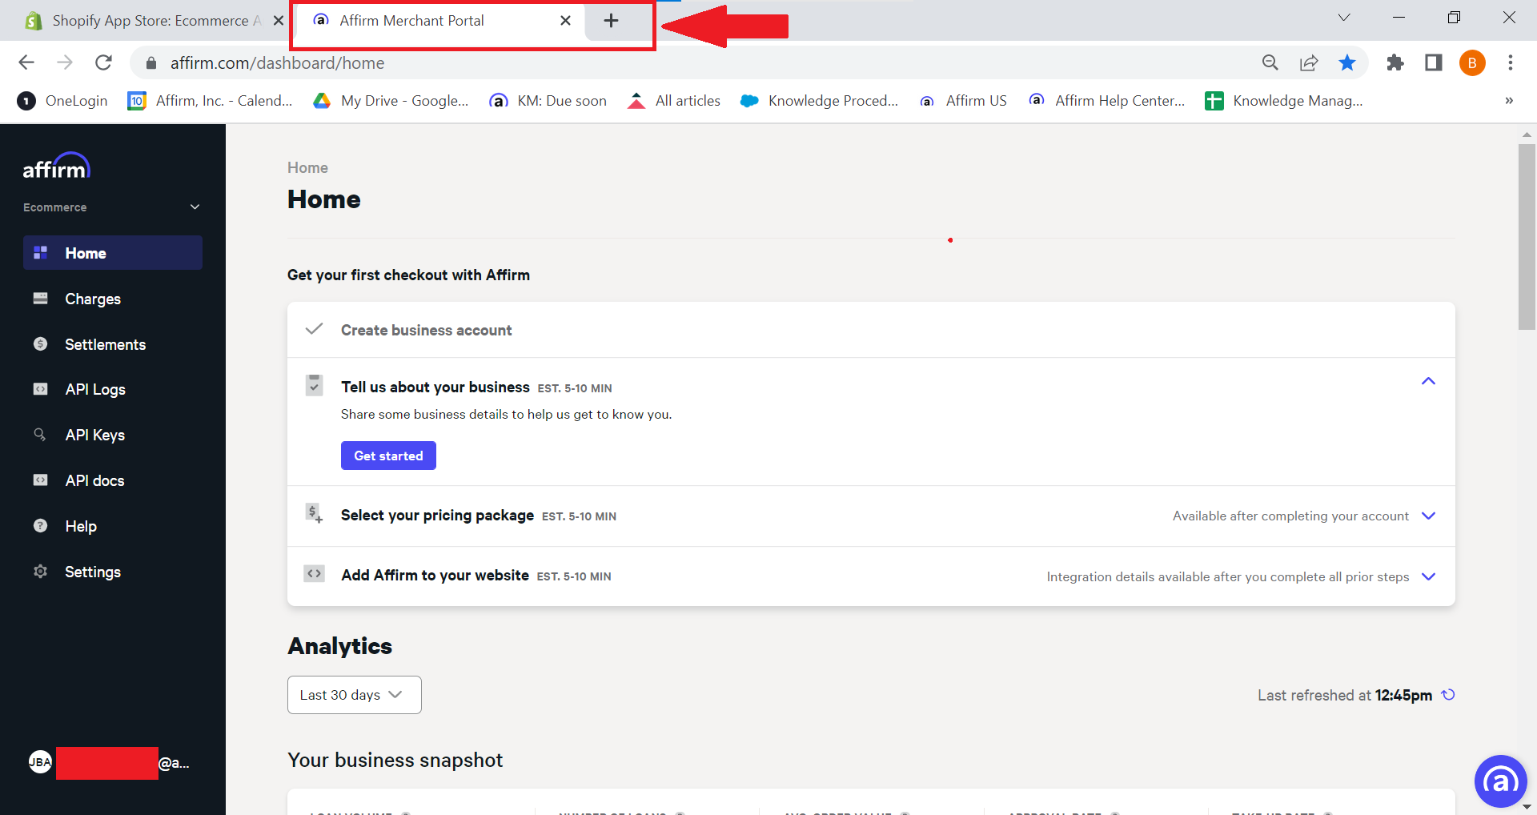1537x815 pixels.
Task: Click the page vertical scrollbar thumb
Action: click(x=1527, y=237)
